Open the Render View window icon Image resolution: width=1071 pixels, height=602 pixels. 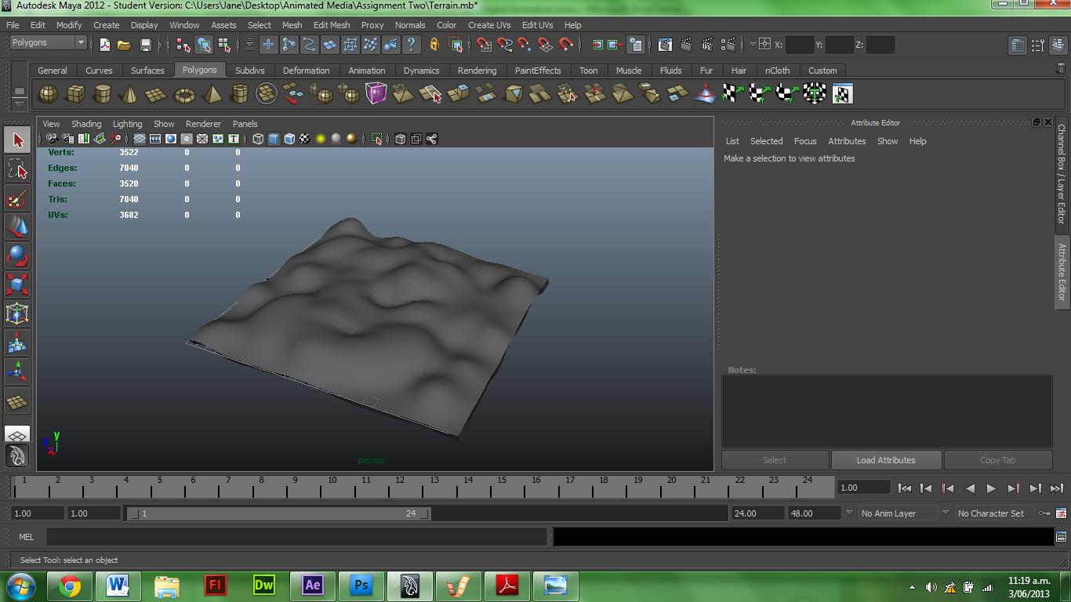[x=665, y=45]
